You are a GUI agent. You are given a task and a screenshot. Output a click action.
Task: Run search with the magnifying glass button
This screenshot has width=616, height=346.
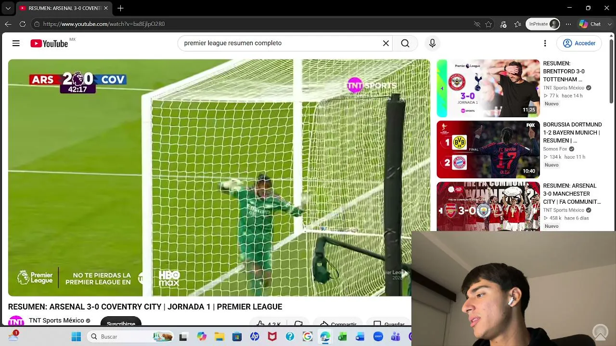(405, 43)
